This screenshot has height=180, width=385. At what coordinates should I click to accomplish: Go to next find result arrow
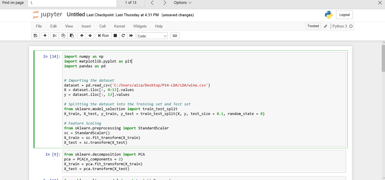165,3
